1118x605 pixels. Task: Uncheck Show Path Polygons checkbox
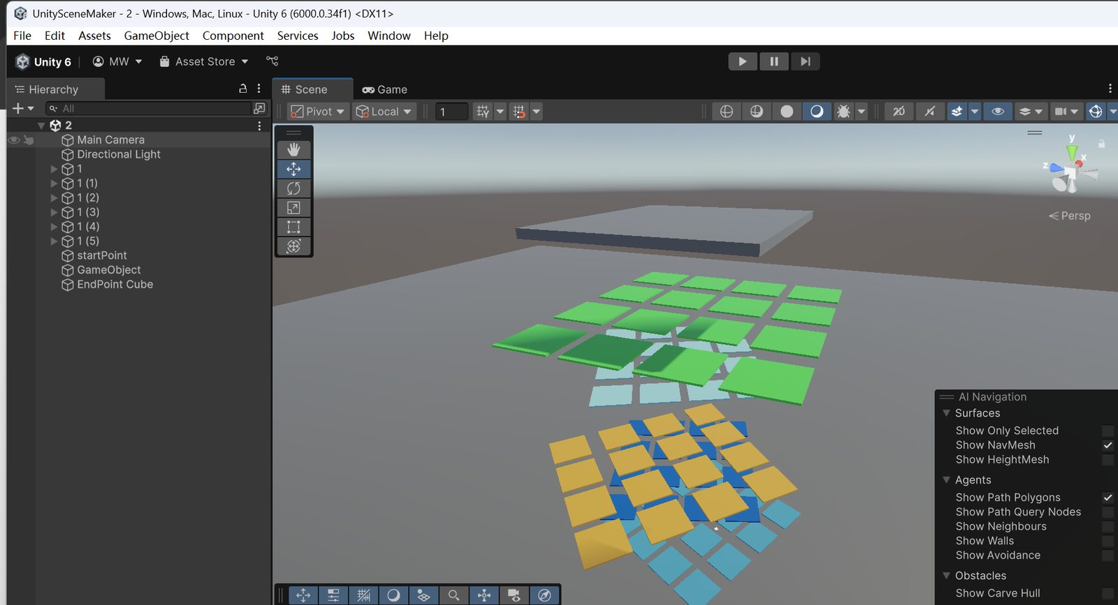pos(1108,498)
